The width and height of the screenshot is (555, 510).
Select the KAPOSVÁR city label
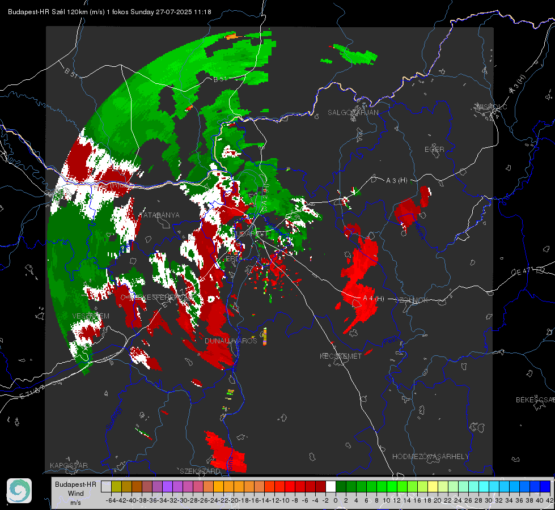coord(69,465)
